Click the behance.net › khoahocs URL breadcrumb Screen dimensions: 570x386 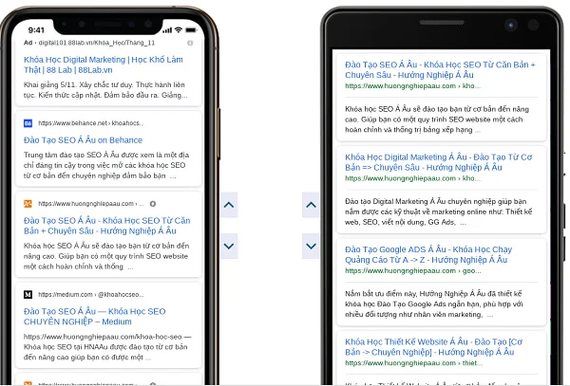[x=91, y=123]
